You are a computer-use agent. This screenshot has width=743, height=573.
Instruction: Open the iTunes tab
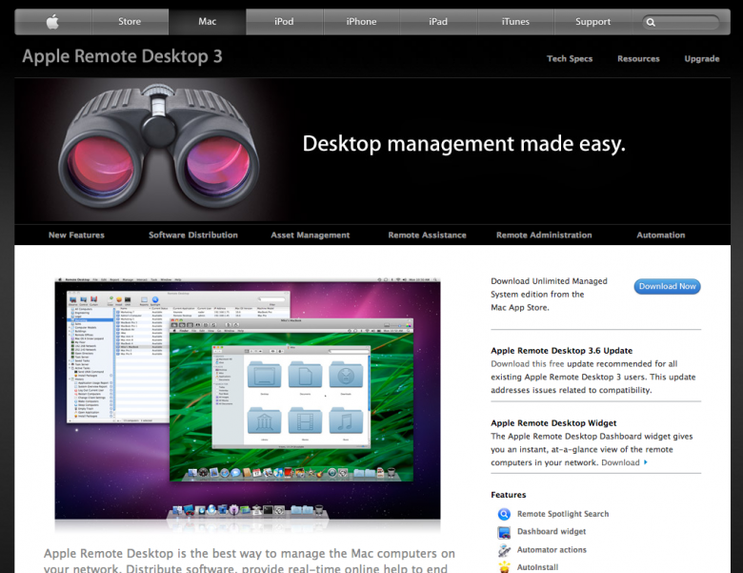[515, 22]
